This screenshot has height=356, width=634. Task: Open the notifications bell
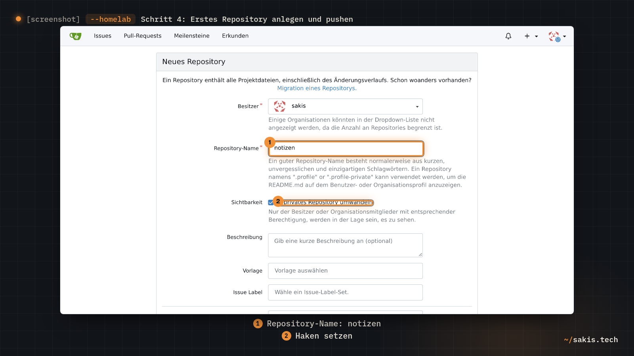pos(508,36)
